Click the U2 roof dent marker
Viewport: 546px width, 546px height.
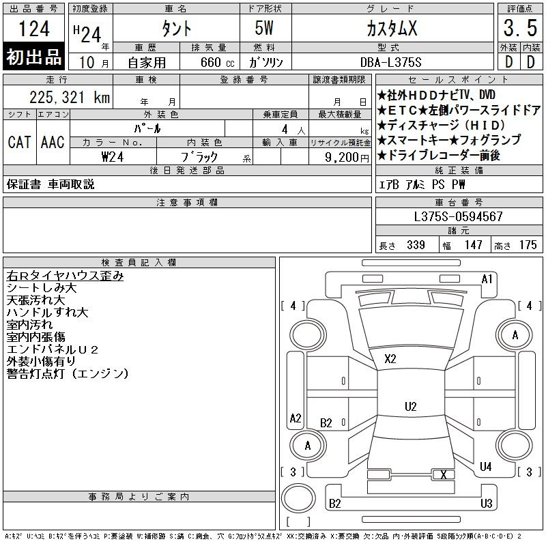point(410,406)
